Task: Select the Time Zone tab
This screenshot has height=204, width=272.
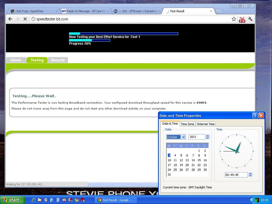Action: click(187, 124)
